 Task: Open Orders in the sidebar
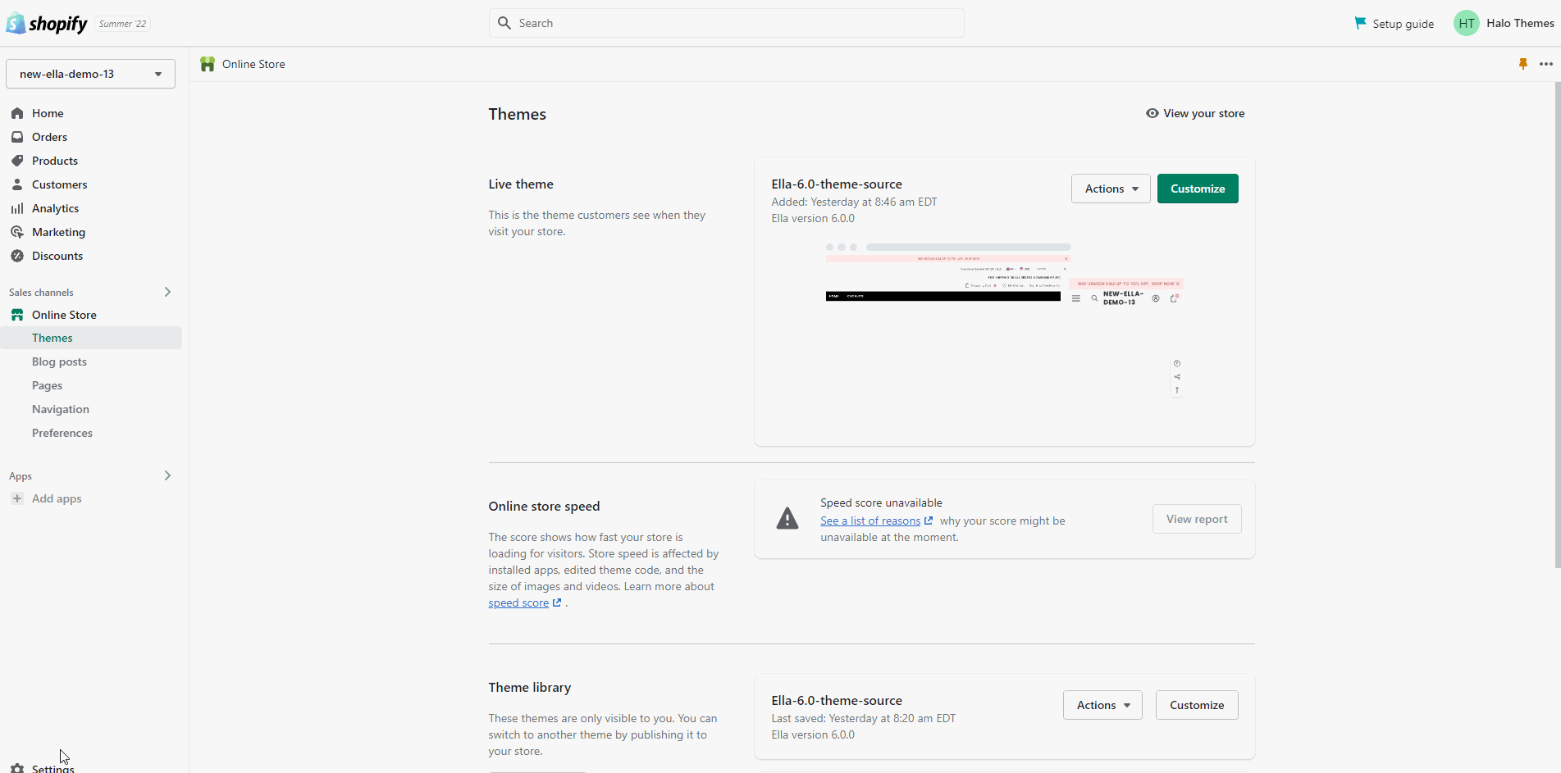tap(49, 137)
